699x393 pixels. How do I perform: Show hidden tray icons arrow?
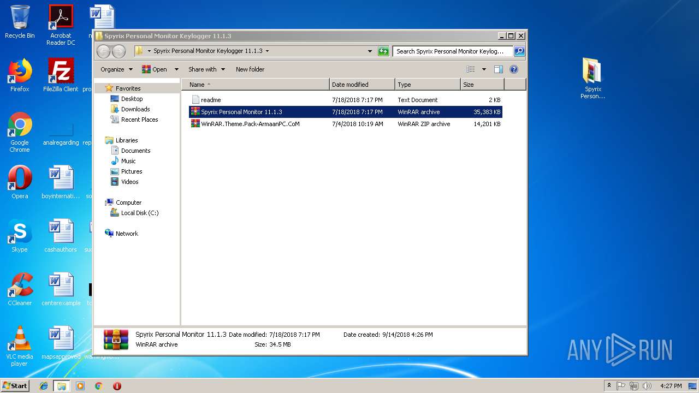609,386
